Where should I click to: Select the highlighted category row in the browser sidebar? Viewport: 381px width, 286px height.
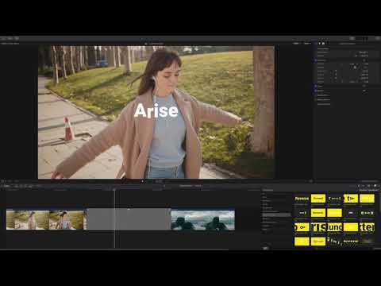tap(276, 215)
